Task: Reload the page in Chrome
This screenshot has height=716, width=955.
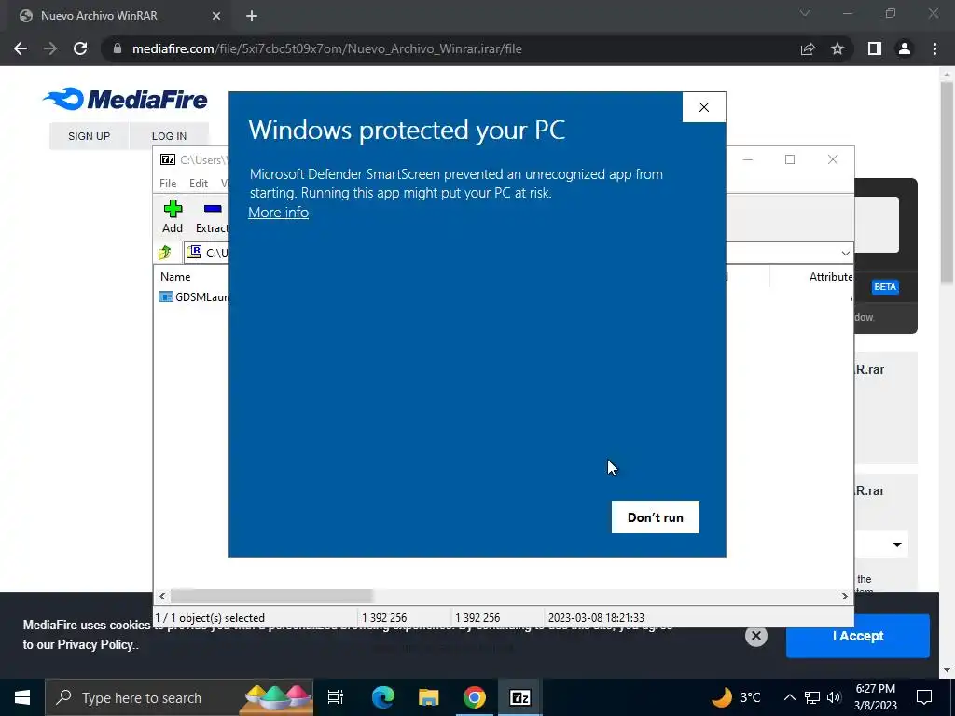Action: point(80,48)
